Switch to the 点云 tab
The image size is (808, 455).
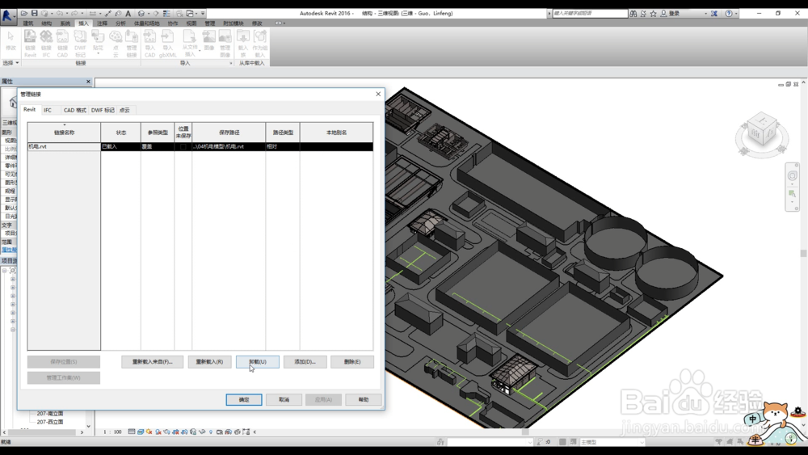(x=124, y=110)
